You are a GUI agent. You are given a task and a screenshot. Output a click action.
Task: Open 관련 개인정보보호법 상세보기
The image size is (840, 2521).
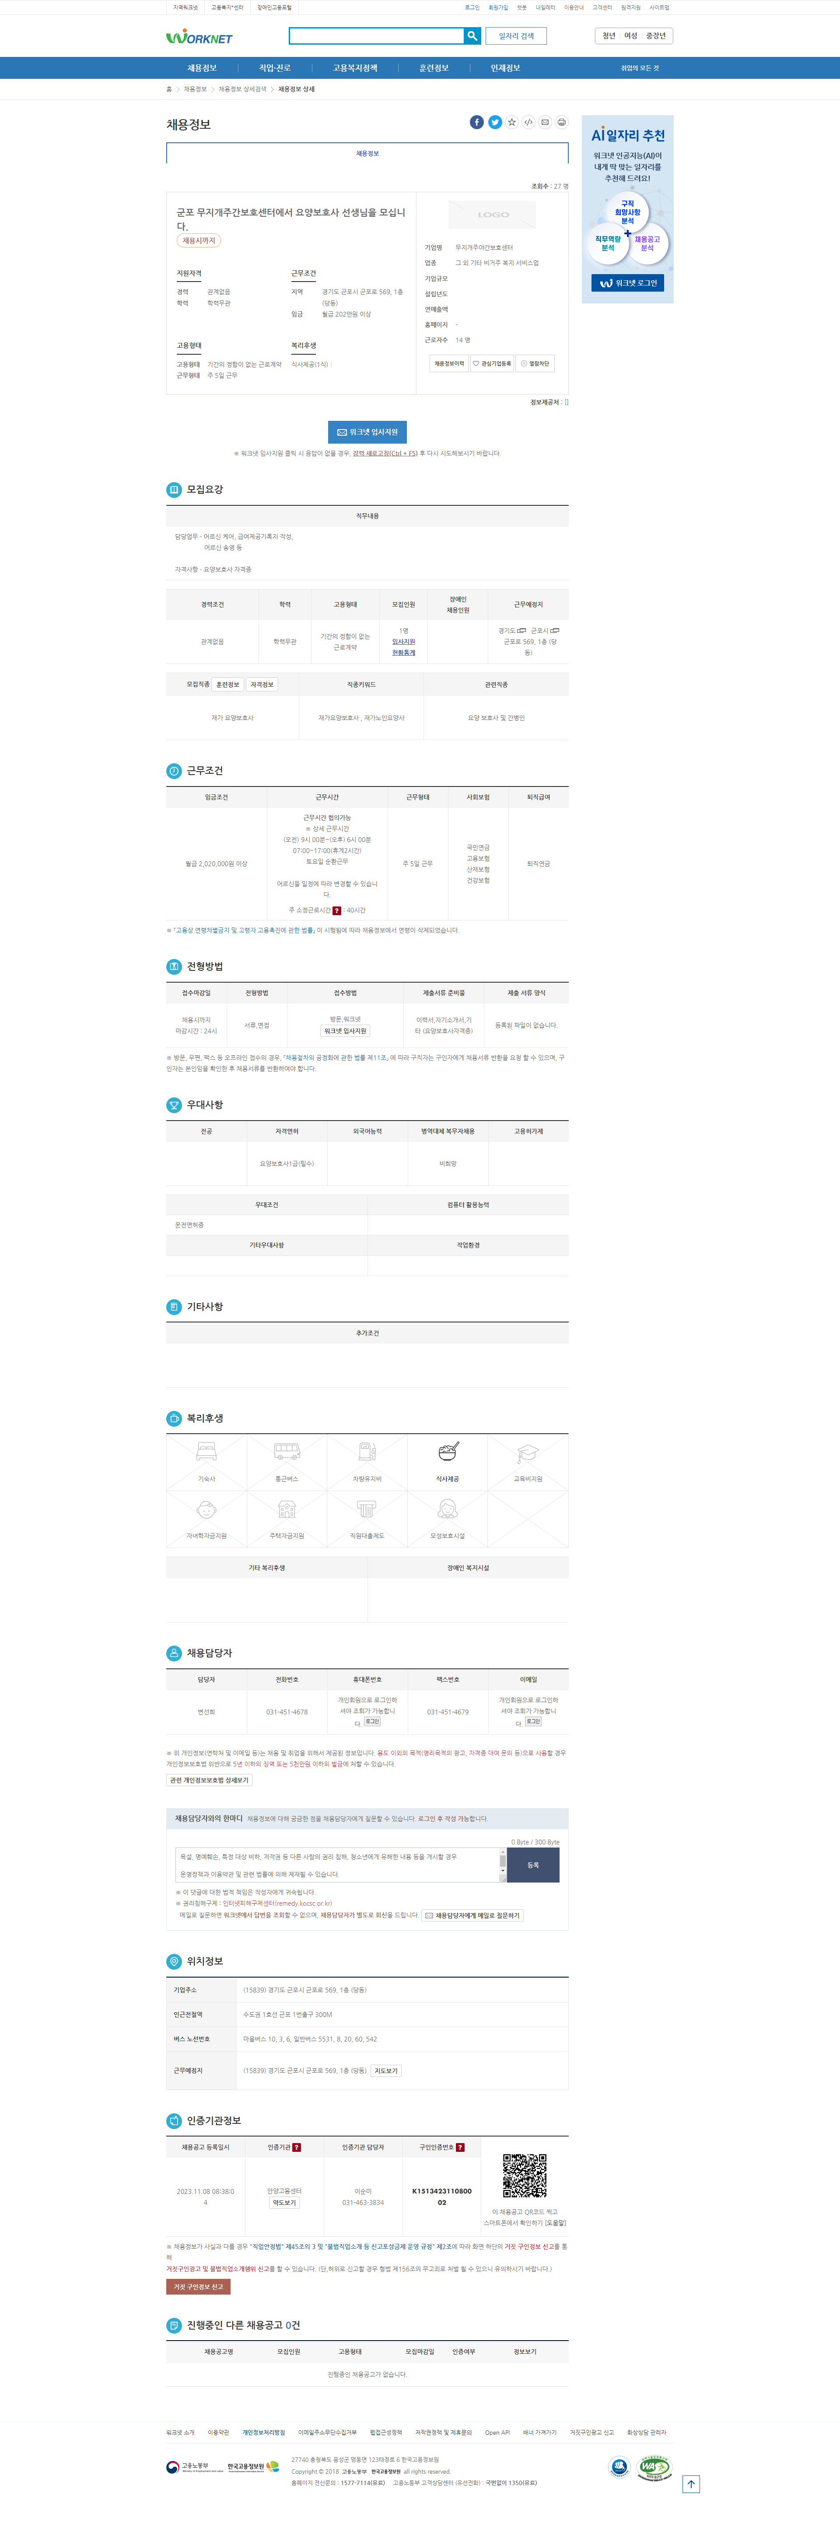[x=209, y=1780]
